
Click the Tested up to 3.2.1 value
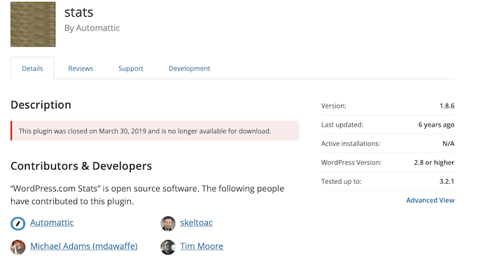447,181
